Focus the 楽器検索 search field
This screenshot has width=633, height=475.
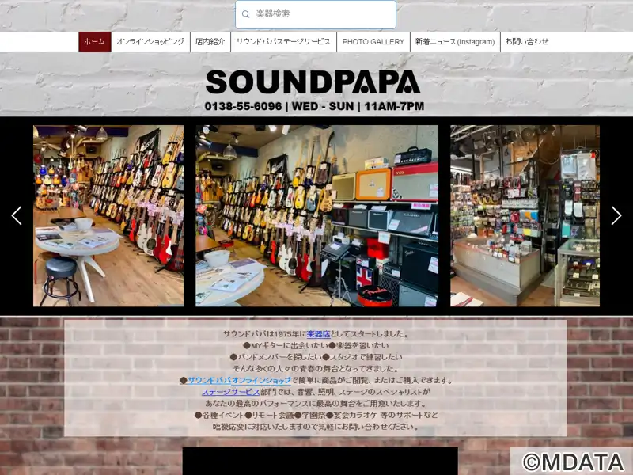(316, 14)
